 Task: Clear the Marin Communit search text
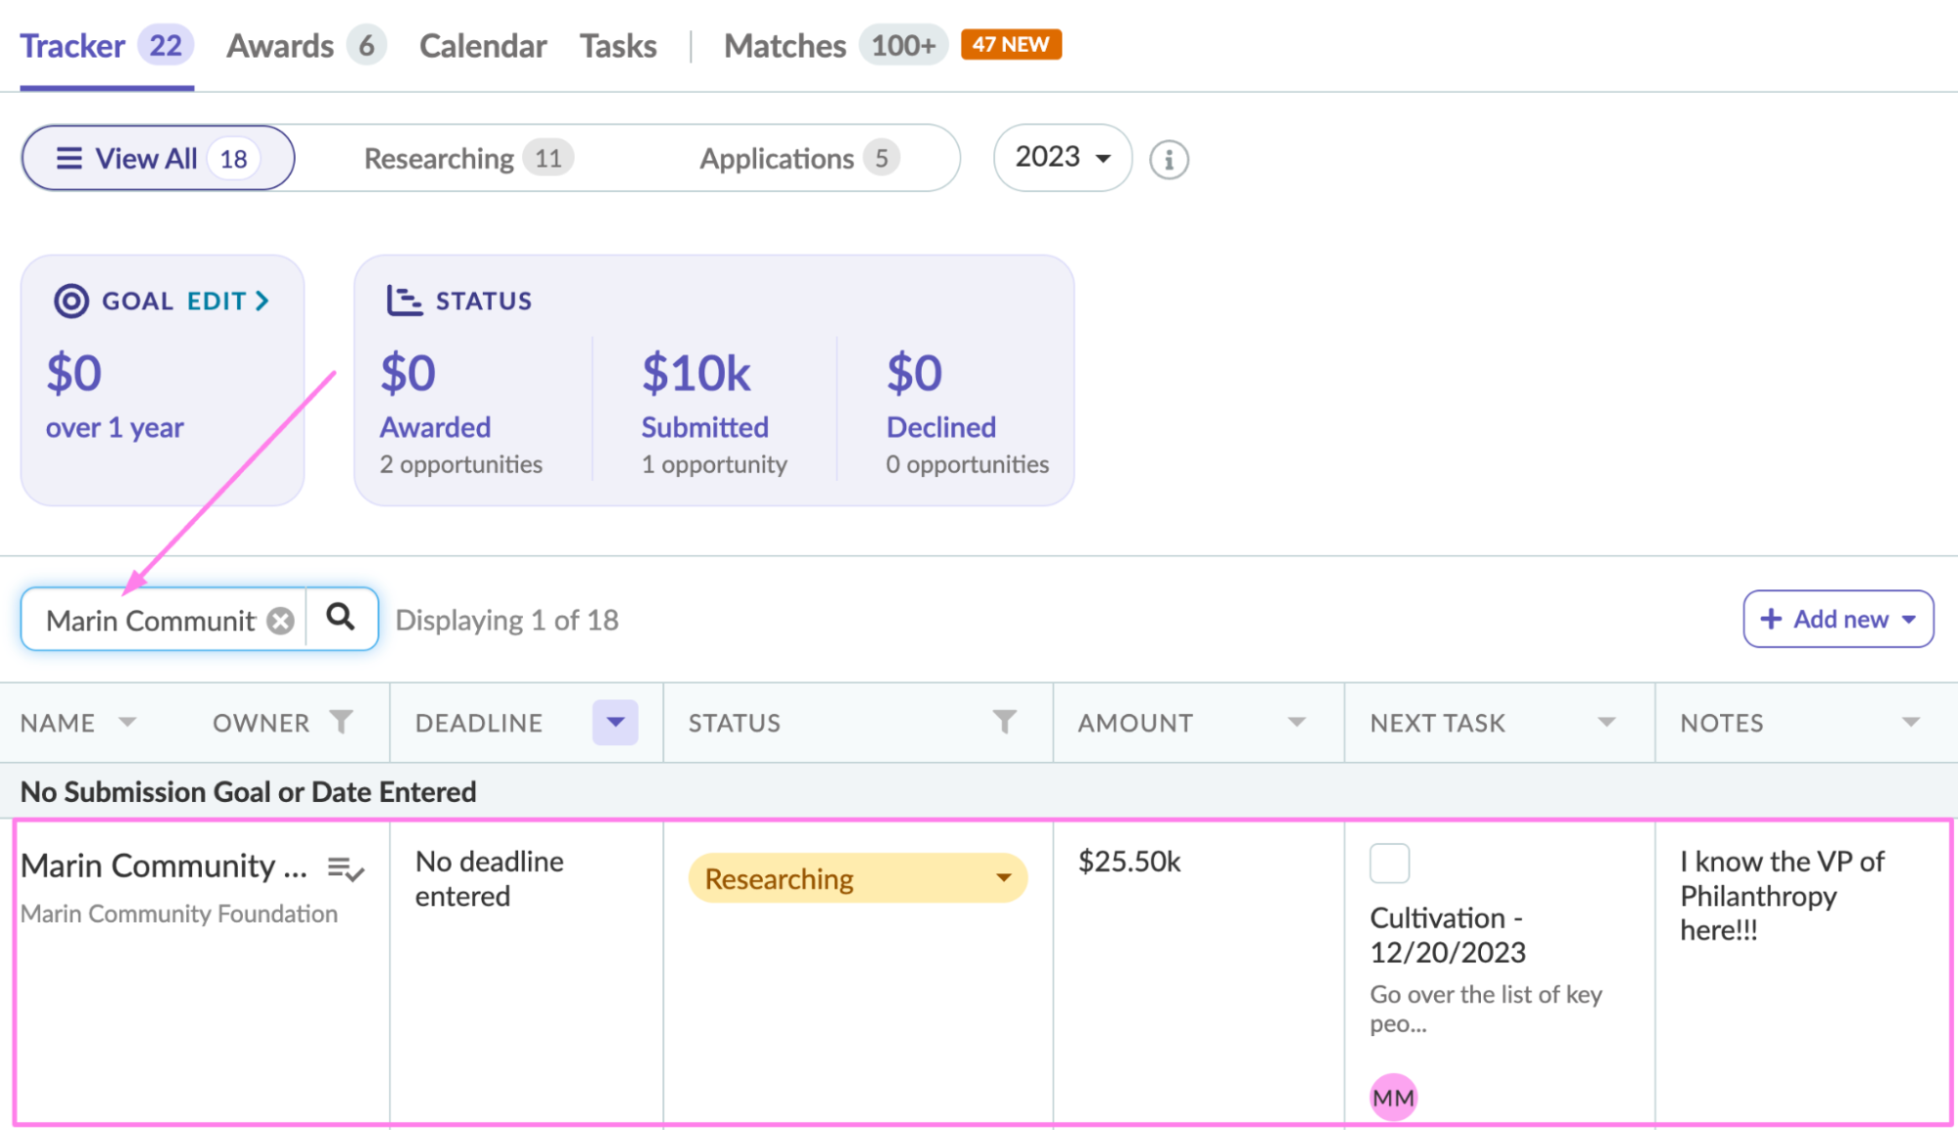[x=281, y=621]
